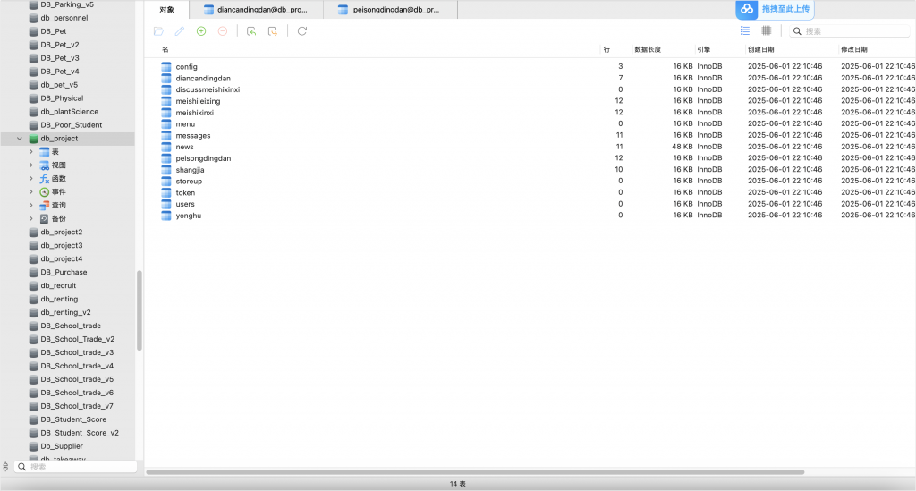Click the baidu cloud upload icon
The width and height of the screenshot is (916, 491).
tap(747, 9)
